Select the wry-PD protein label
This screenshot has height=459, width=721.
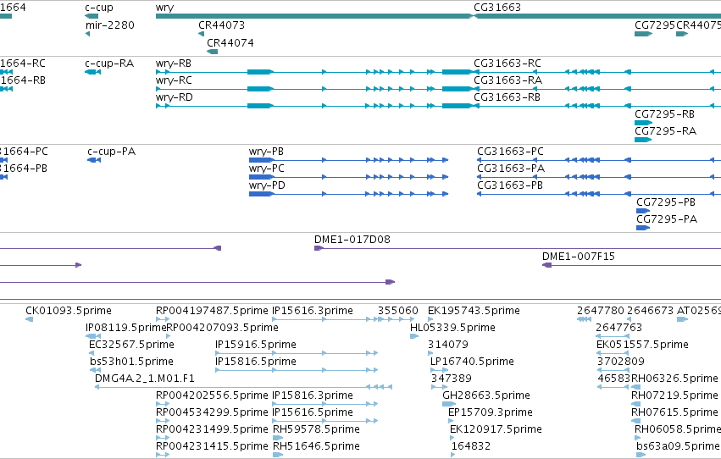(267, 185)
